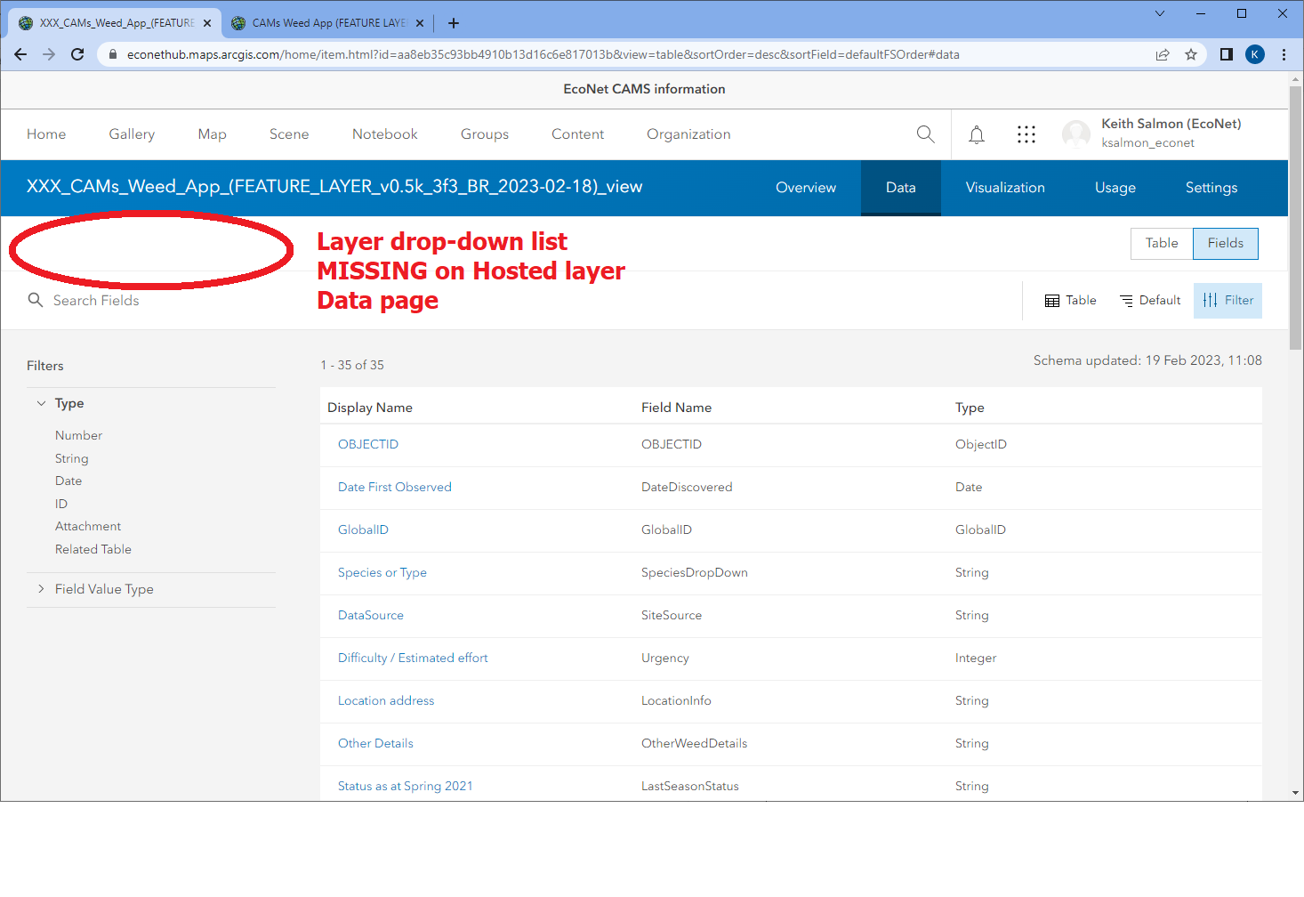
Task: Select the Table display icon
Action: tap(1070, 300)
